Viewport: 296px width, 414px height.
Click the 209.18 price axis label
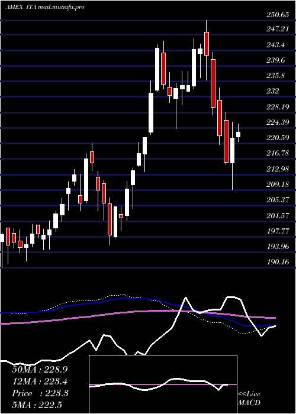(278, 185)
